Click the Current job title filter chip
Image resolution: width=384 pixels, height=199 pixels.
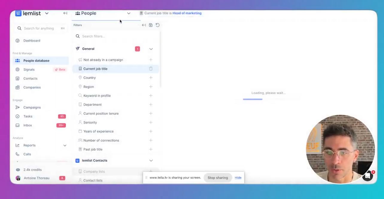(171, 13)
